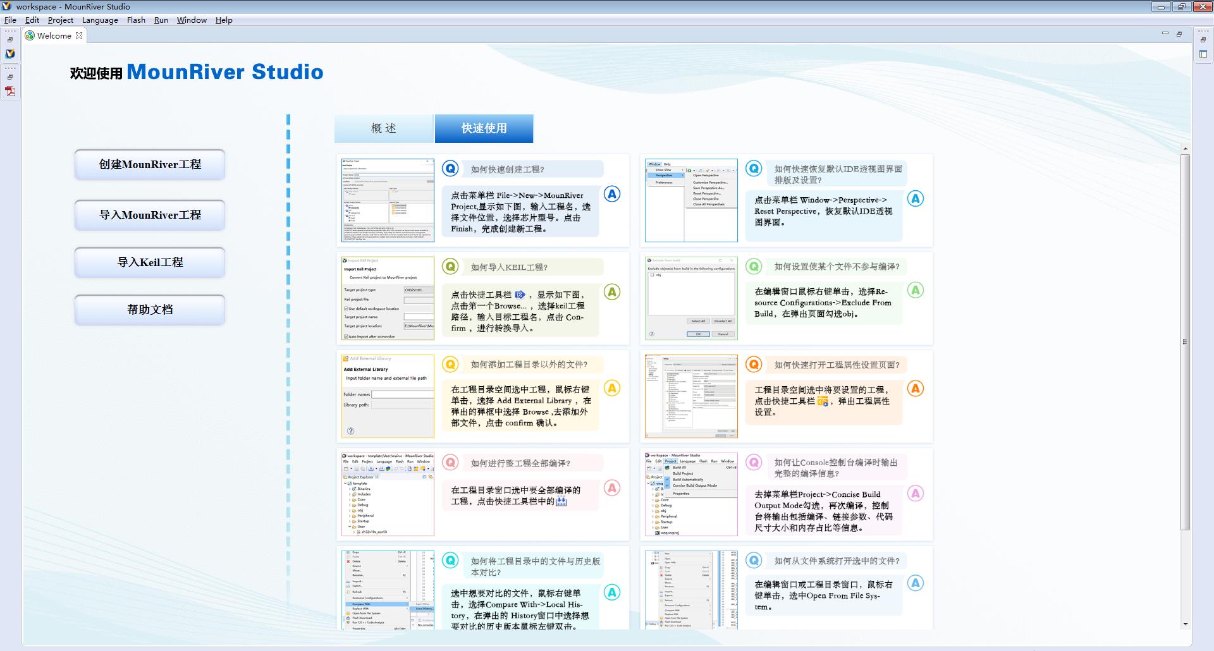Click the MounRiver icon in the left trim bar
This screenshot has height=651, width=1214.
coord(10,54)
